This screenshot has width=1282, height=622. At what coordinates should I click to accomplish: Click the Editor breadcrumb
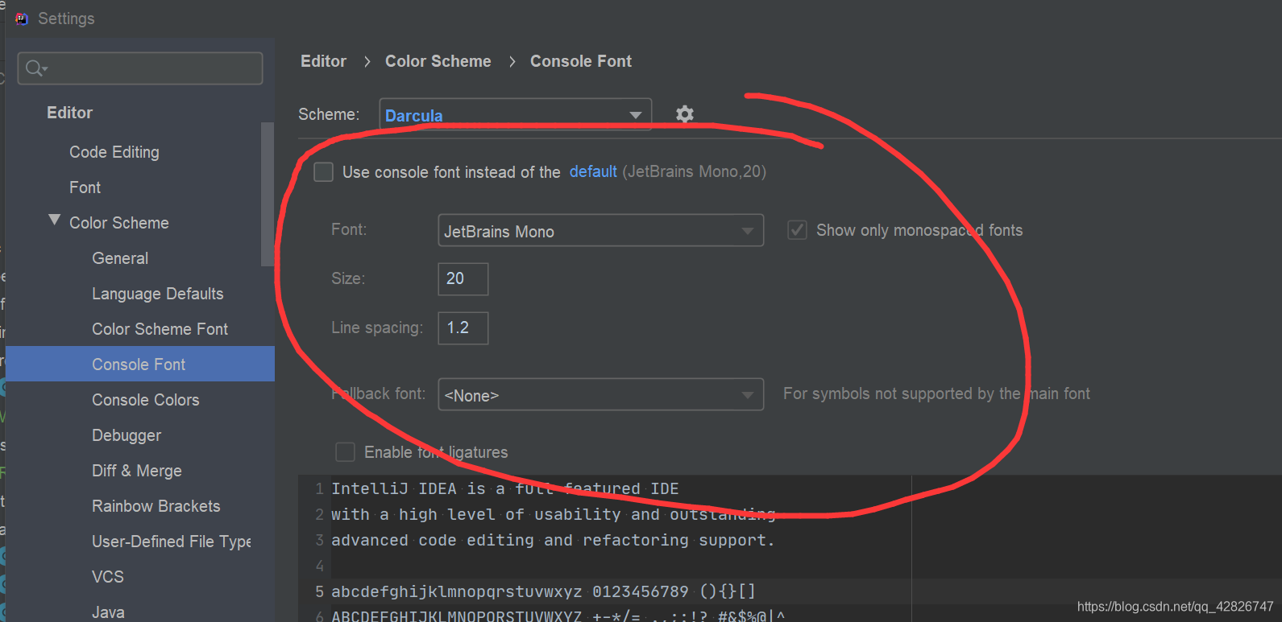pyautogui.click(x=323, y=61)
